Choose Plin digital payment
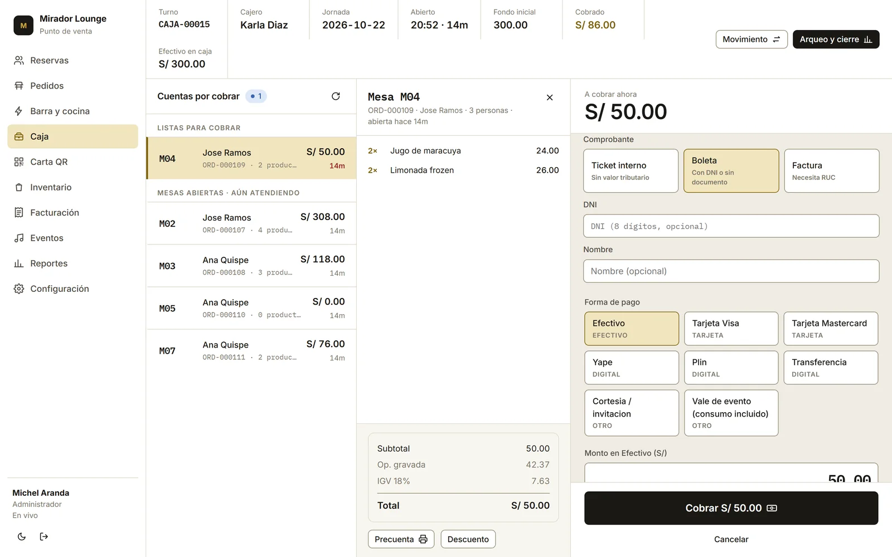This screenshot has width=892, height=557. [731, 368]
